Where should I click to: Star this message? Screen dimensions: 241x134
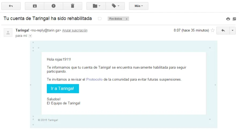(213, 30)
